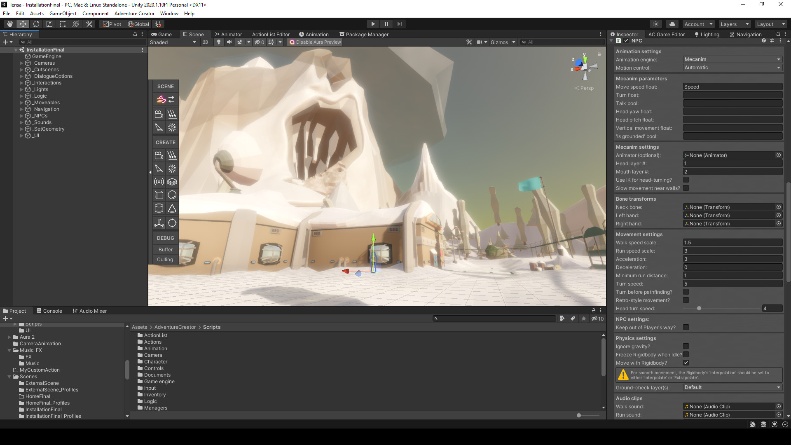Open the Adventure Creator menu
The image size is (791, 445).
click(x=134, y=14)
